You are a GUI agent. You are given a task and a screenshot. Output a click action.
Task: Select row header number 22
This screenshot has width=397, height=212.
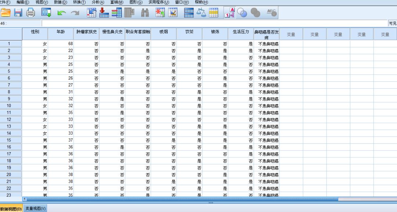coord(11,188)
